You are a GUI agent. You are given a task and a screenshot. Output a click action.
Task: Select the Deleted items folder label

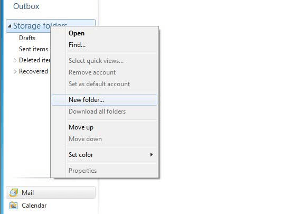click(x=34, y=60)
